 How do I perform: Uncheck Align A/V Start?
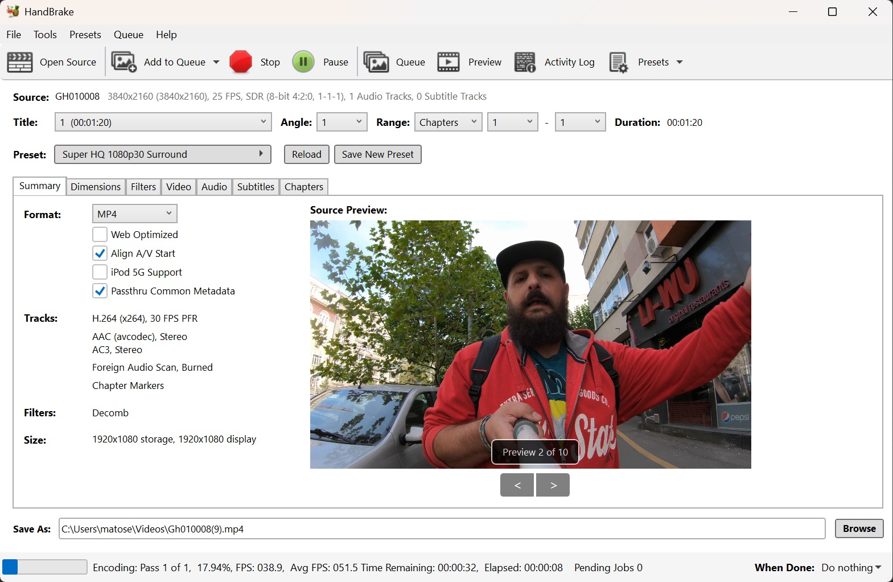point(100,253)
